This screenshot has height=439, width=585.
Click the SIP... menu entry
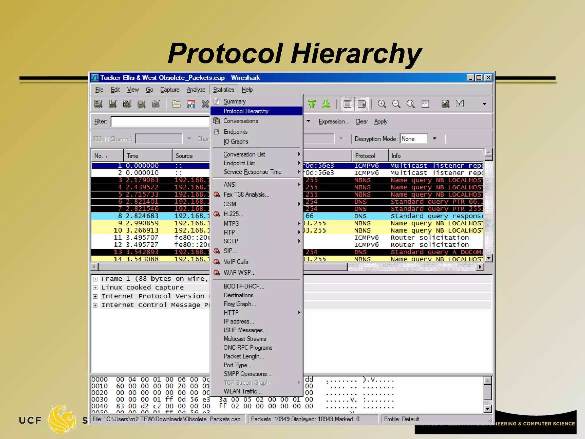257,251
